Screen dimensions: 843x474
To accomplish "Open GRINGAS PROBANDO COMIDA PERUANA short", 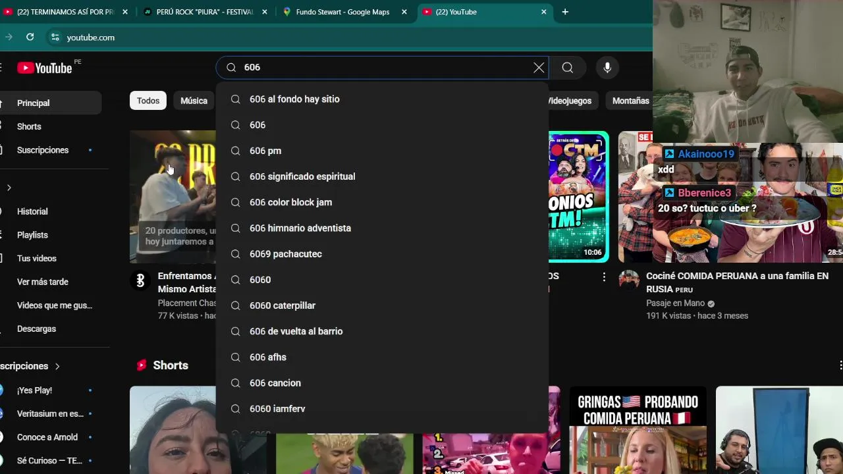I will [x=638, y=430].
